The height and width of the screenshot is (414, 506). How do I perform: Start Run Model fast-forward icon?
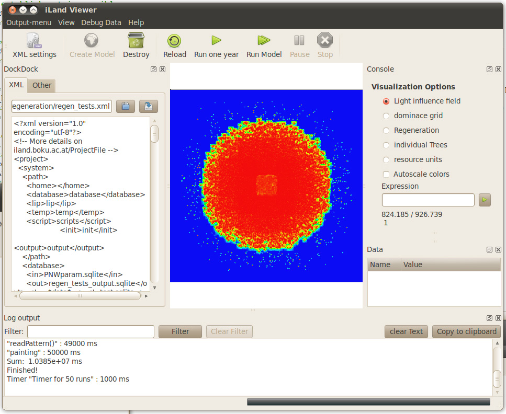click(x=264, y=40)
